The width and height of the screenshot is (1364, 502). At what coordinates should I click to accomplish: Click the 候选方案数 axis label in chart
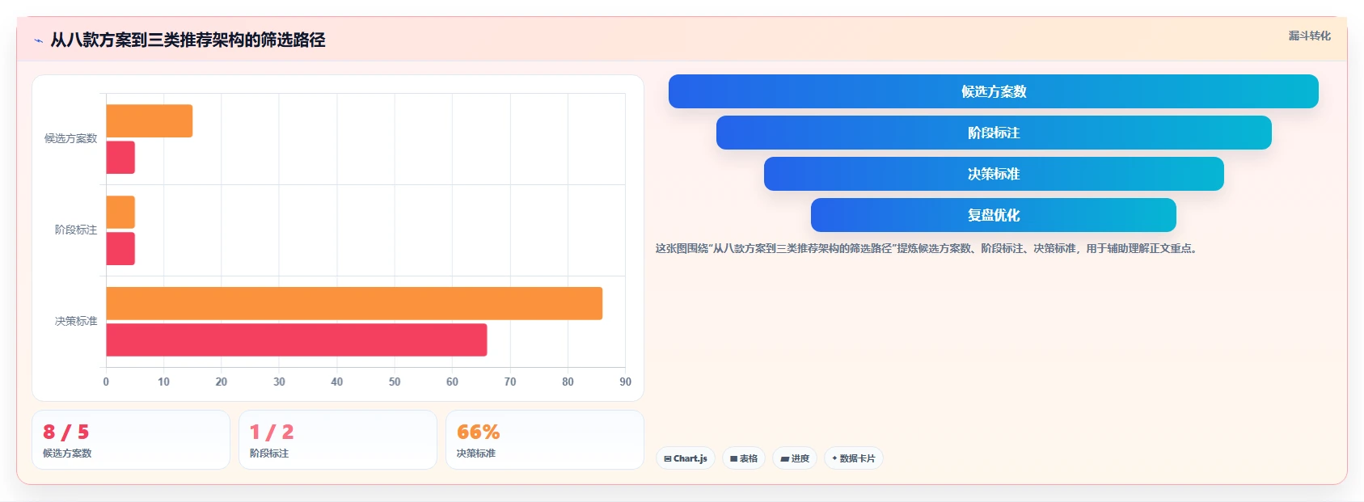(70, 139)
